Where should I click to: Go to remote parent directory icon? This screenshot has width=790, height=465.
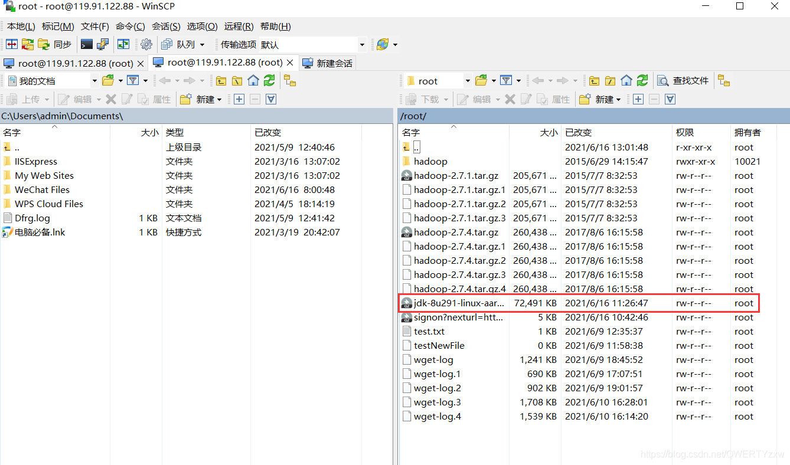594,81
